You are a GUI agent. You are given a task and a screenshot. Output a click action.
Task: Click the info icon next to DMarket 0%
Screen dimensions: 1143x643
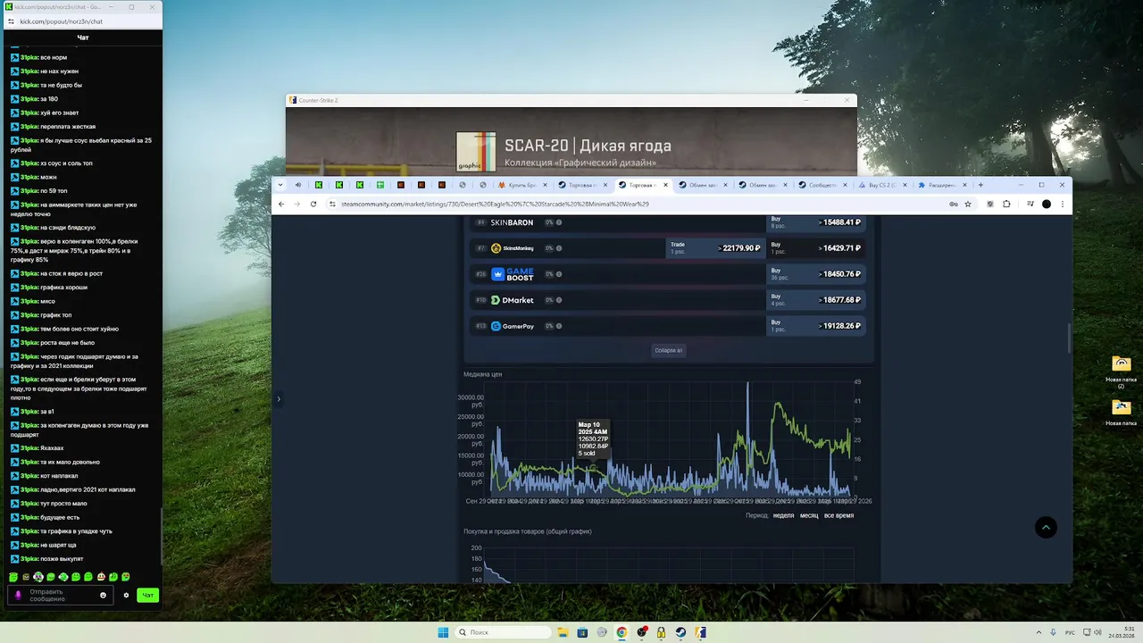pos(559,300)
